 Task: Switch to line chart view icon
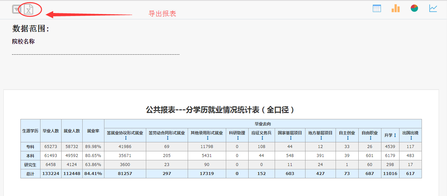[x=433, y=8]
